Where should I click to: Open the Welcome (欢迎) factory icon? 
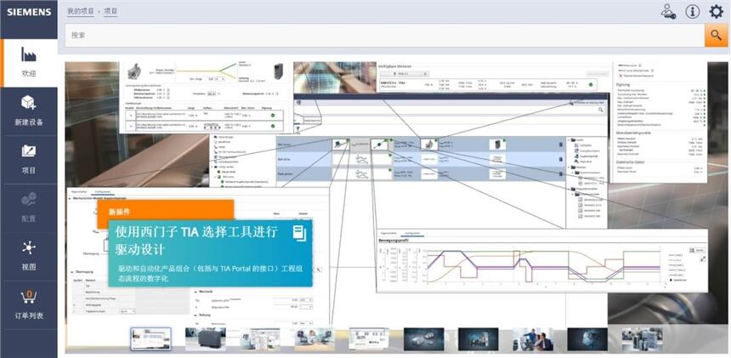click(x=28, y=54)
